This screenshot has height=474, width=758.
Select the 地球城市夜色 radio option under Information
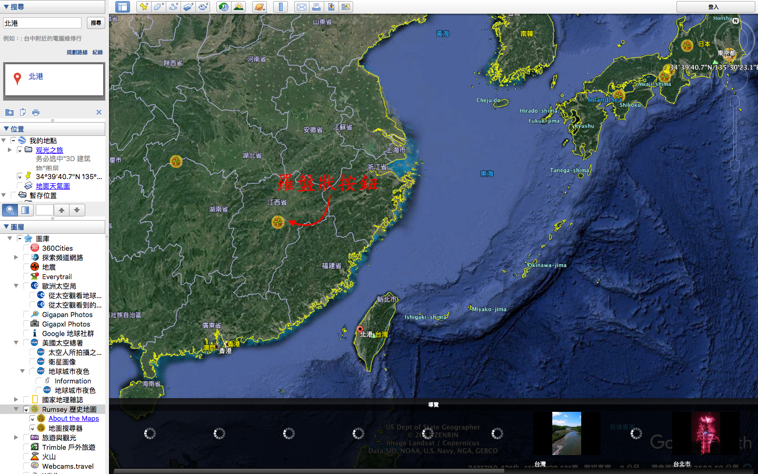[39, 390]
